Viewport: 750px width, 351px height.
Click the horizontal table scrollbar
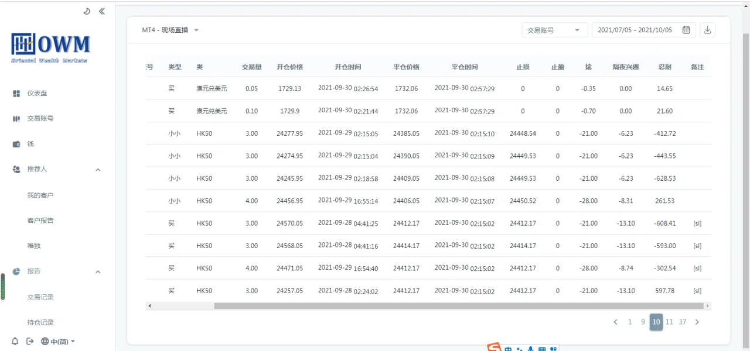(x=458, y=306)
